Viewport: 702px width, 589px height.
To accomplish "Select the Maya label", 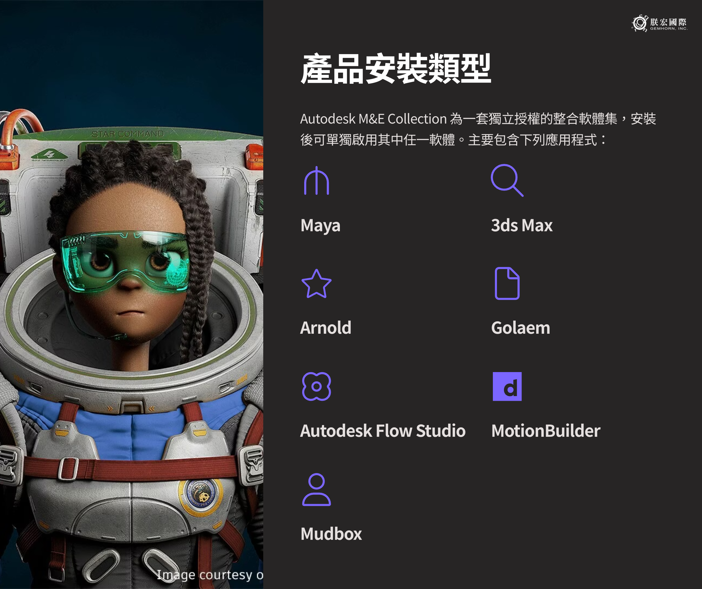I will [x=320, y=226].
